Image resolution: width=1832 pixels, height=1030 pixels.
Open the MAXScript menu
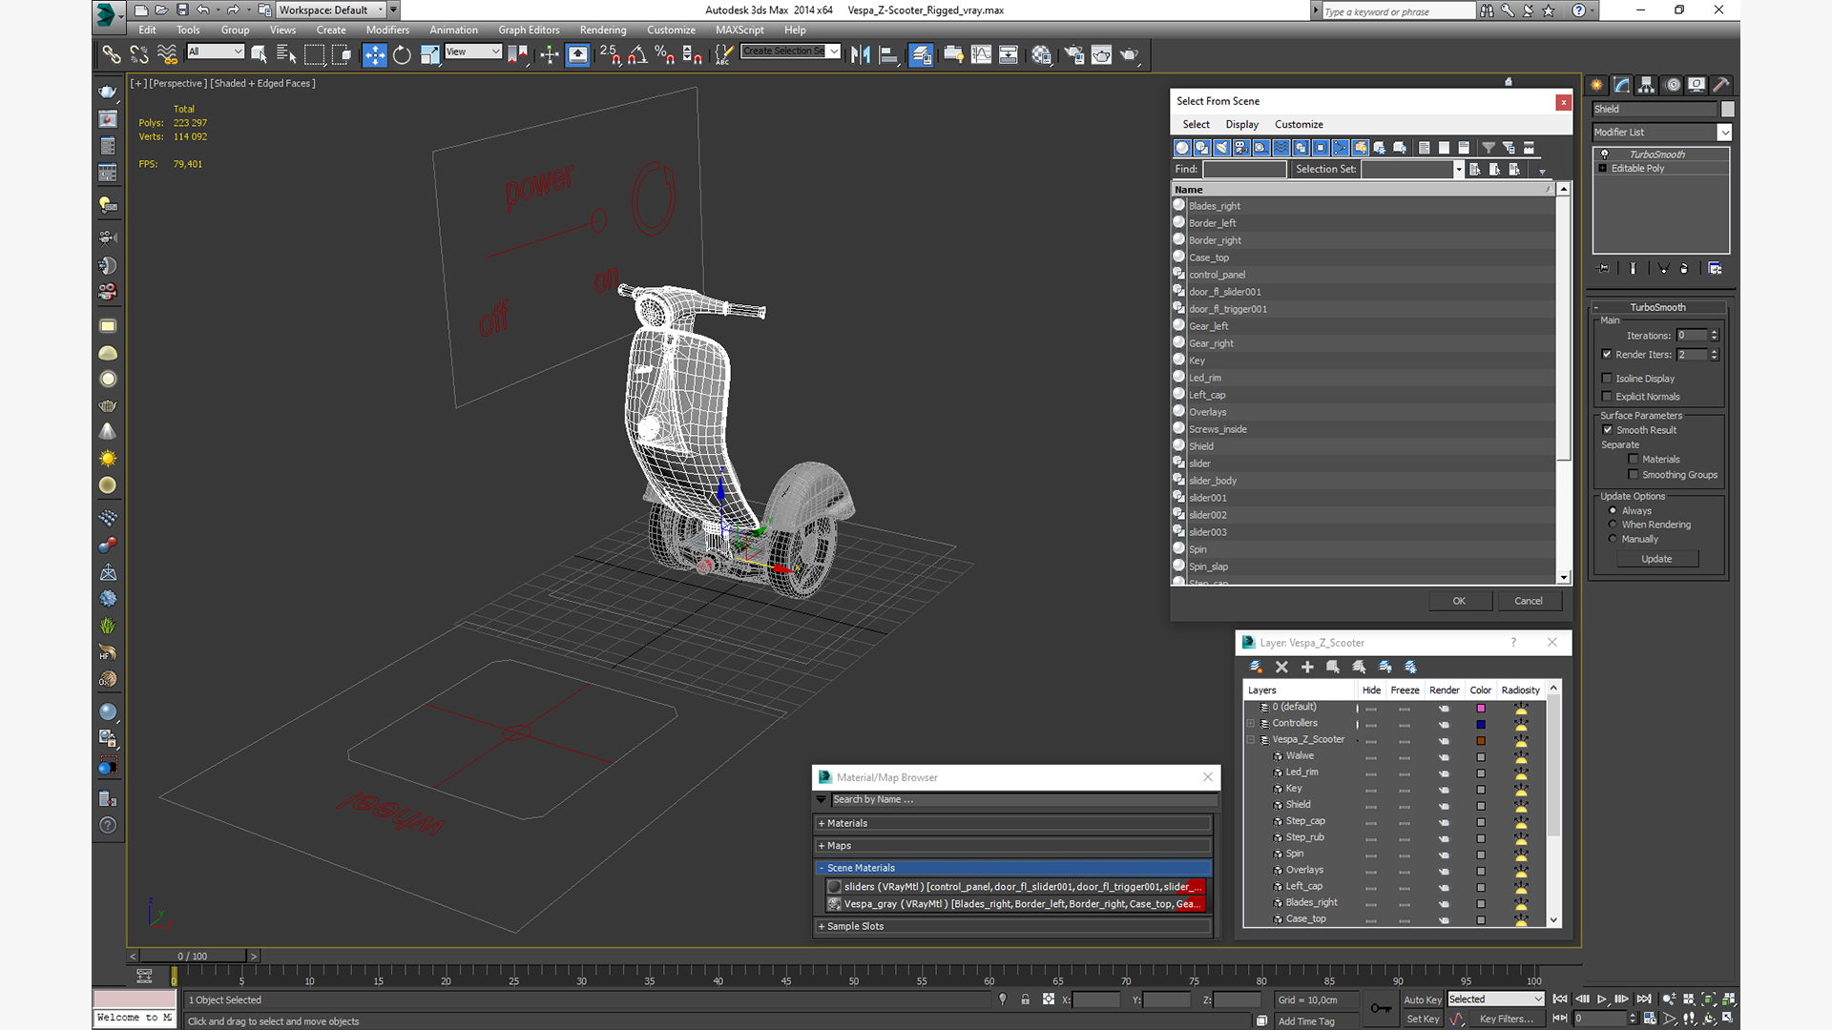[x=739, y=31]
